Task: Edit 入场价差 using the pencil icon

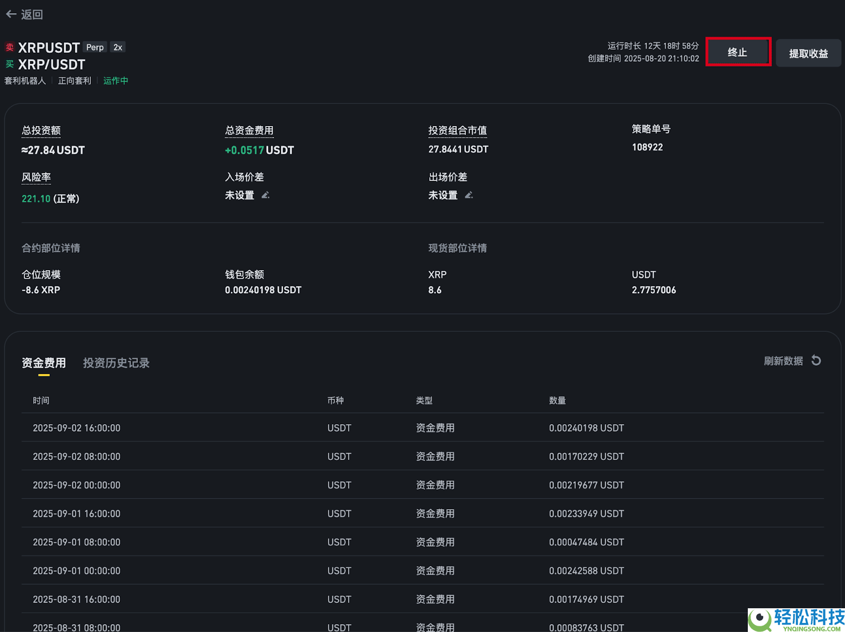Action: pos(266,195)
